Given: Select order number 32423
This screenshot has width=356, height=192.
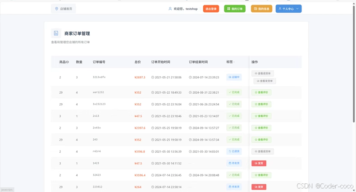Looking at the screenshot, I should click(x=96, y=175).
